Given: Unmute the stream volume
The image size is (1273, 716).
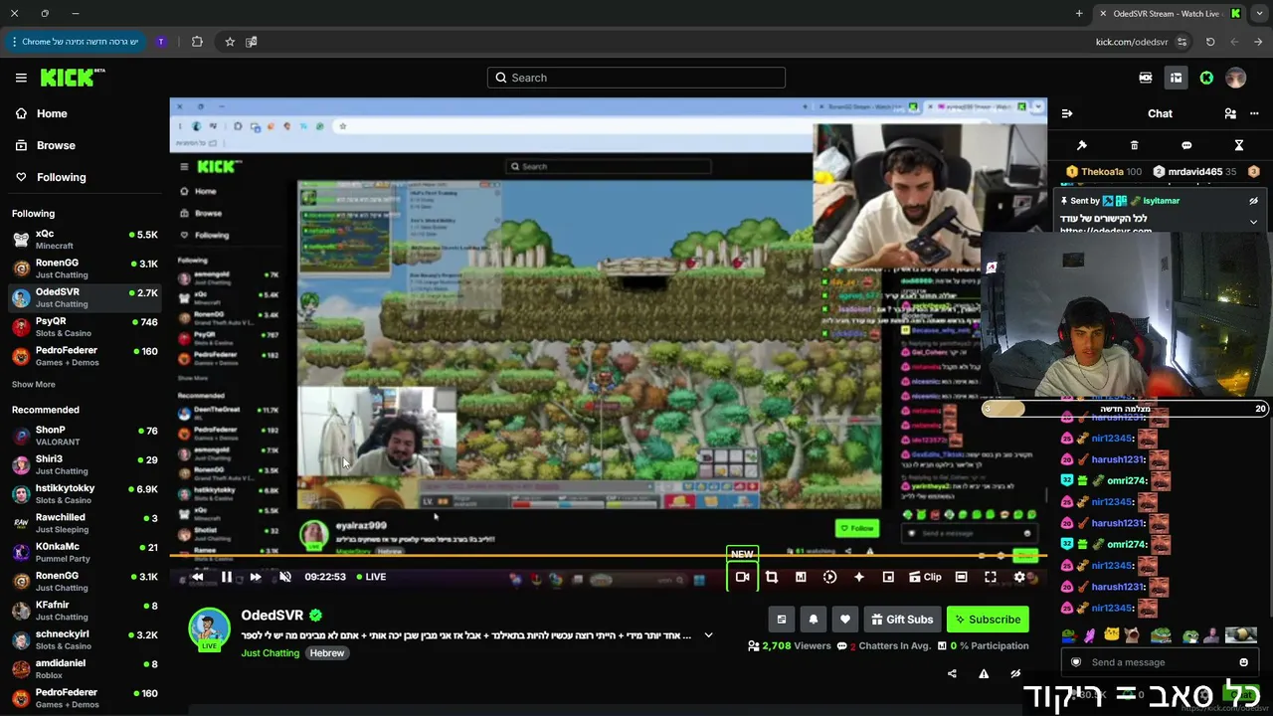Looking at the screenshot, I should click(x=285, y=577).
